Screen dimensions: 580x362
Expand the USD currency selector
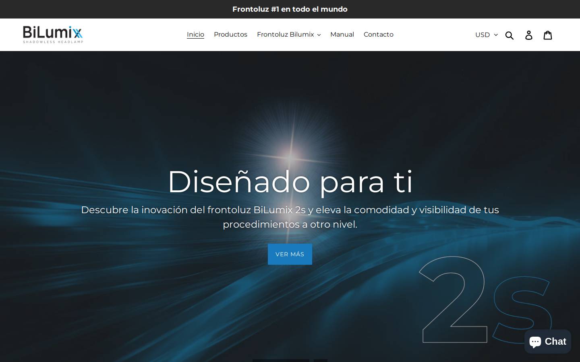point(487,35)
